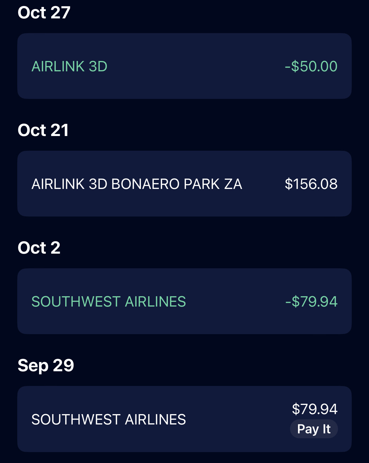Open the AIRLINK 3D BONAERO PARK ZA transaction
The height and width of the screenshot is (463, 369).
[x=184, y=184]
